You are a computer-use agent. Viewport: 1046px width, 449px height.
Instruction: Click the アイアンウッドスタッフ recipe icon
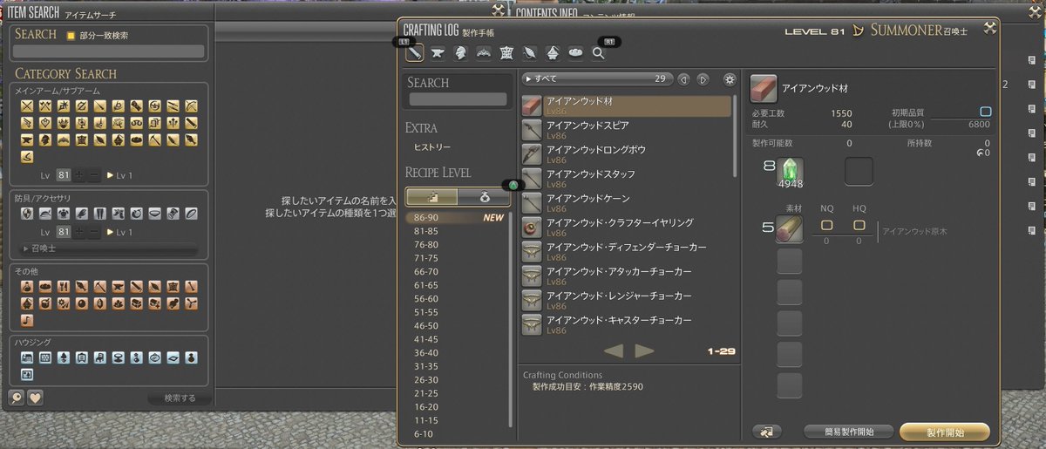[x=533, y=180]
